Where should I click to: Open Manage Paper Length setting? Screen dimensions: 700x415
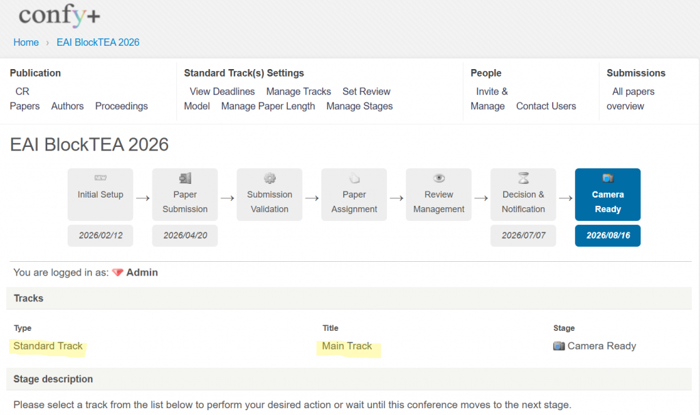click(268, 107)
